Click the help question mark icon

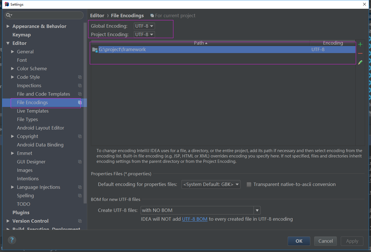click(x=12, y=240)
